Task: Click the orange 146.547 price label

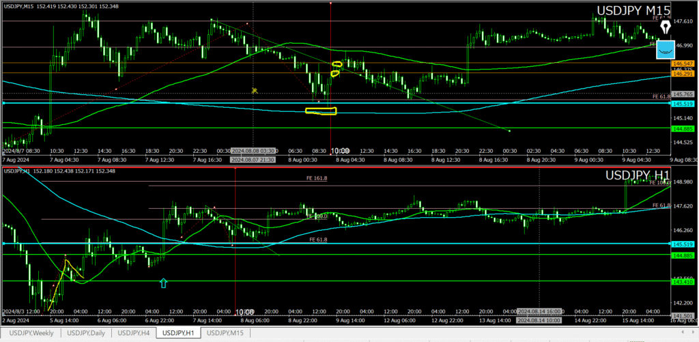Action: tap(683, 63)
